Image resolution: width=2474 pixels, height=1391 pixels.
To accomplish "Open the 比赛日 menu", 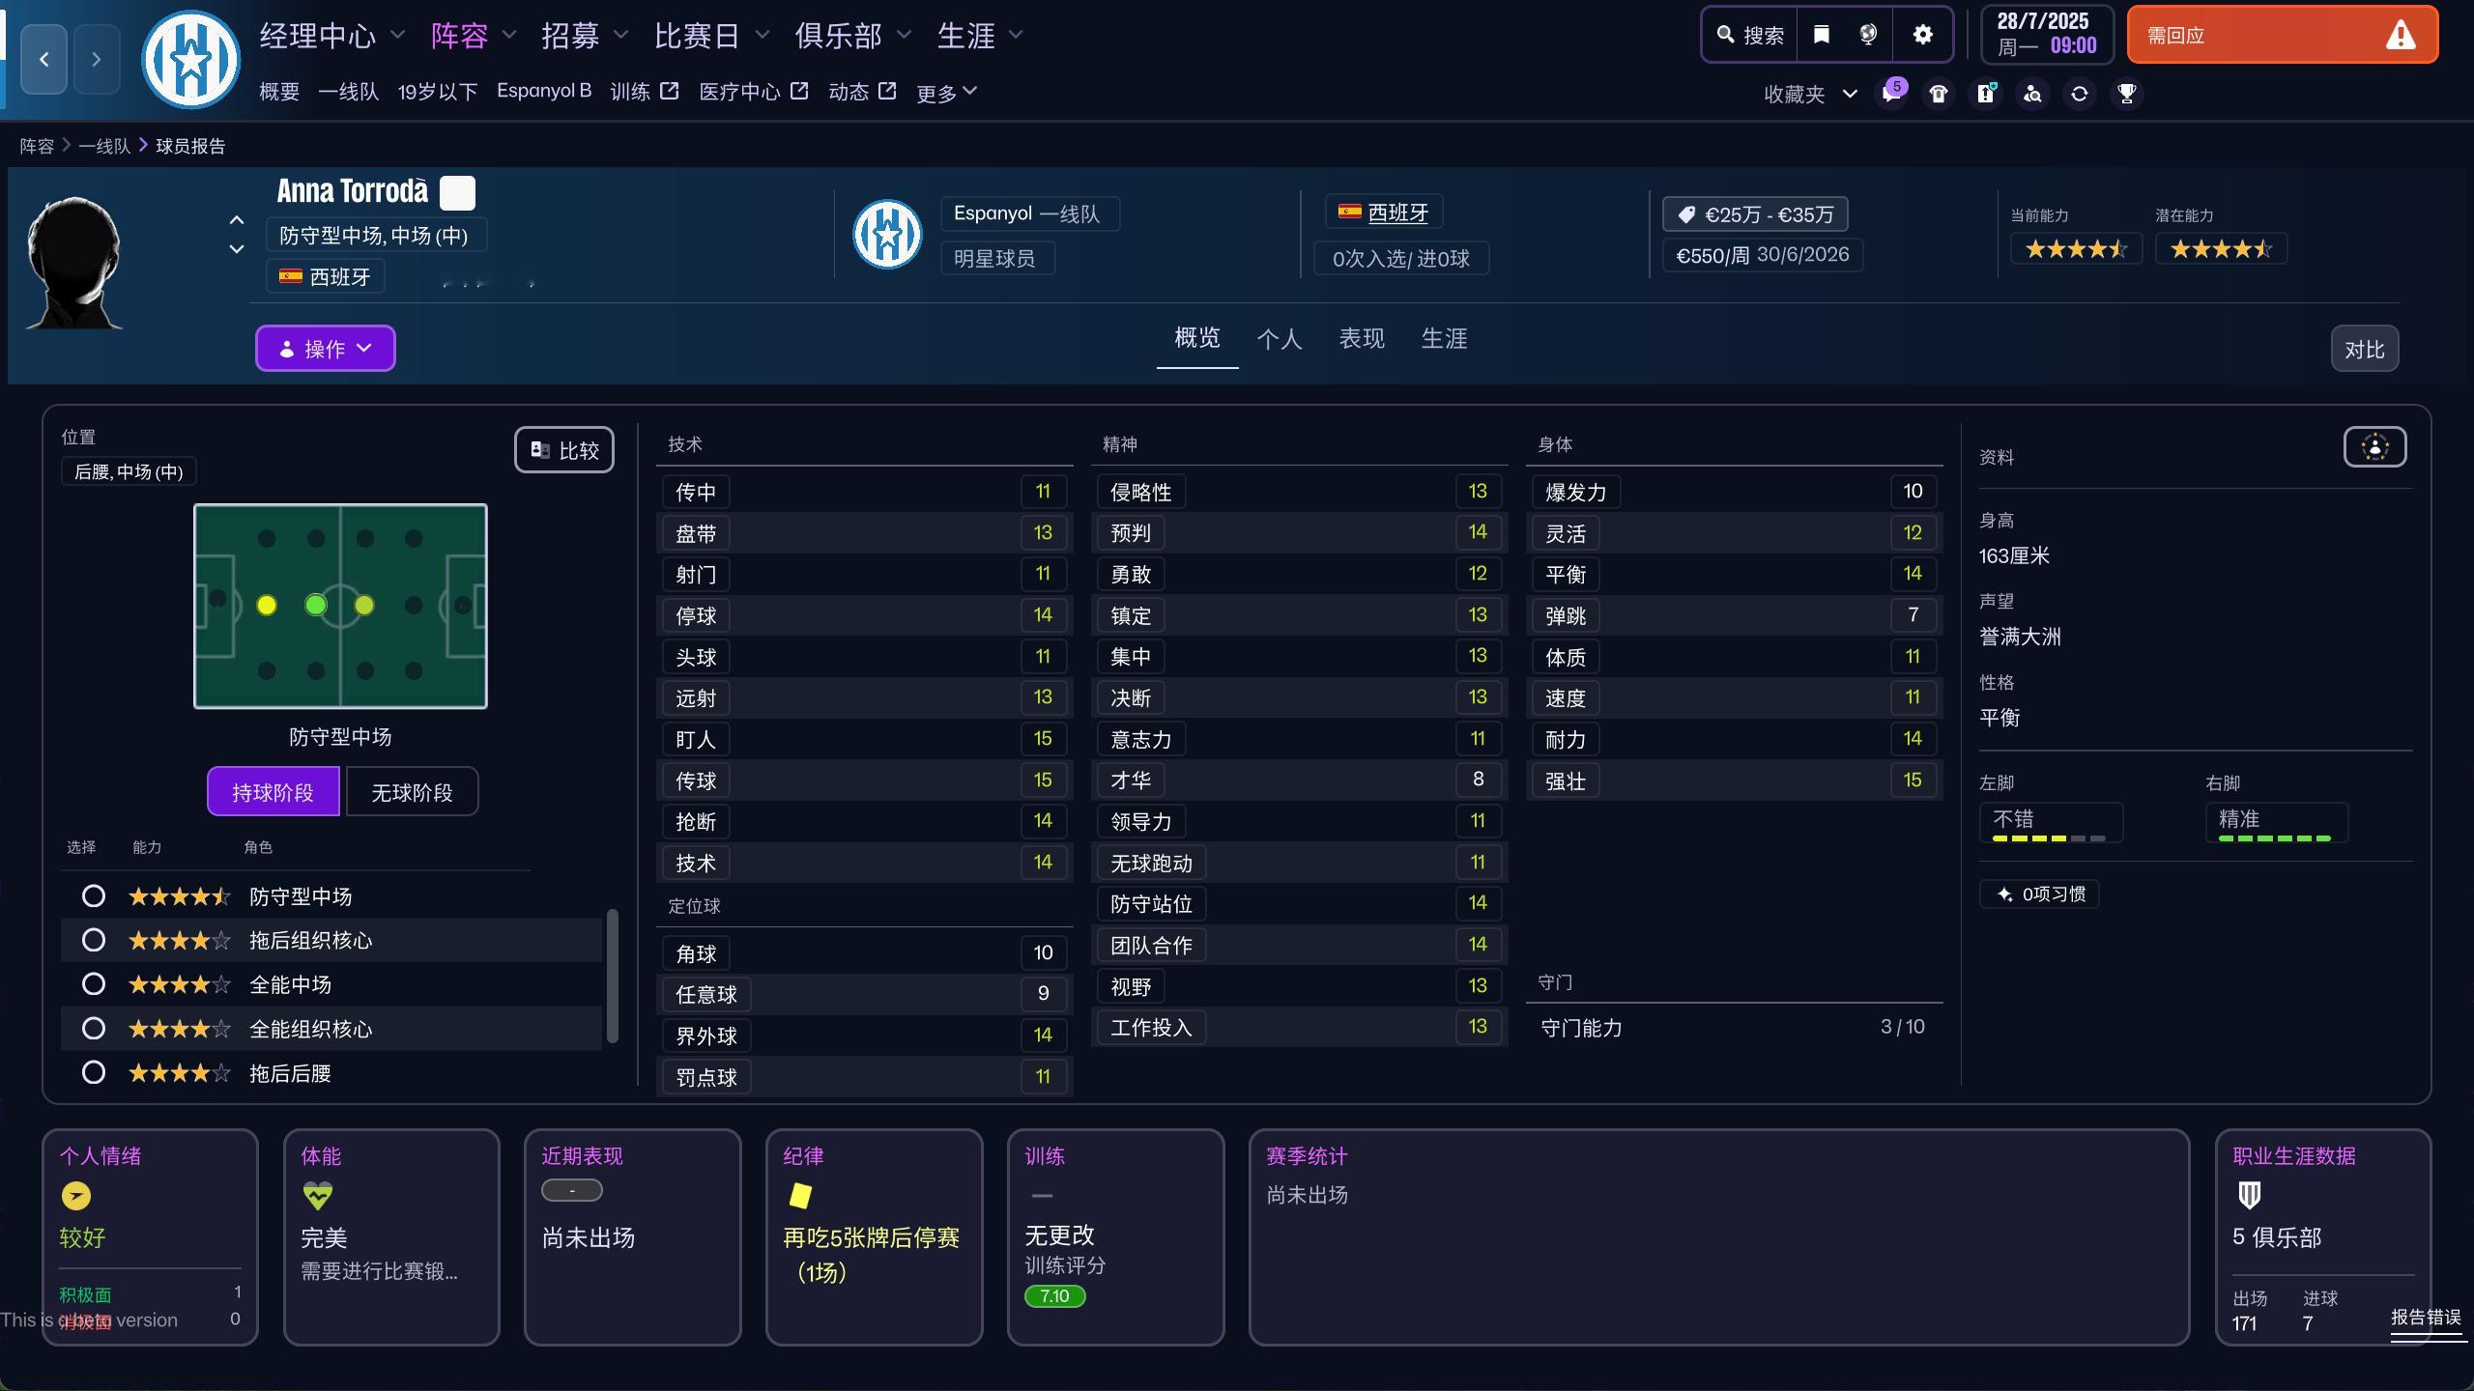I will pyautogui.click(x=696, y=35).
